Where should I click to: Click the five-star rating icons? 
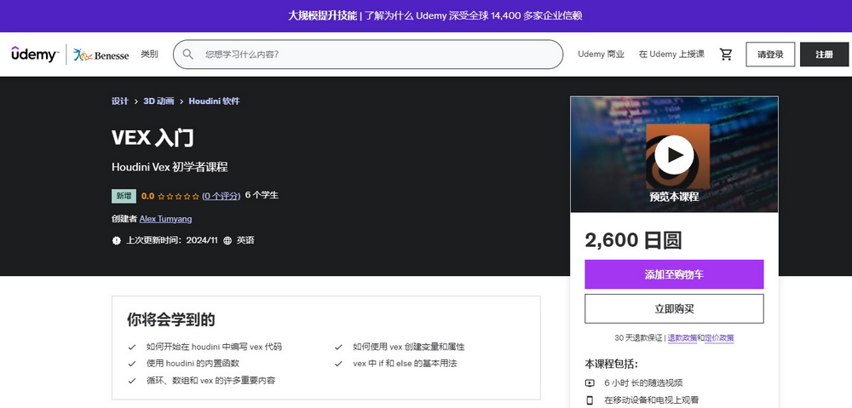click(x=178, y=196)
